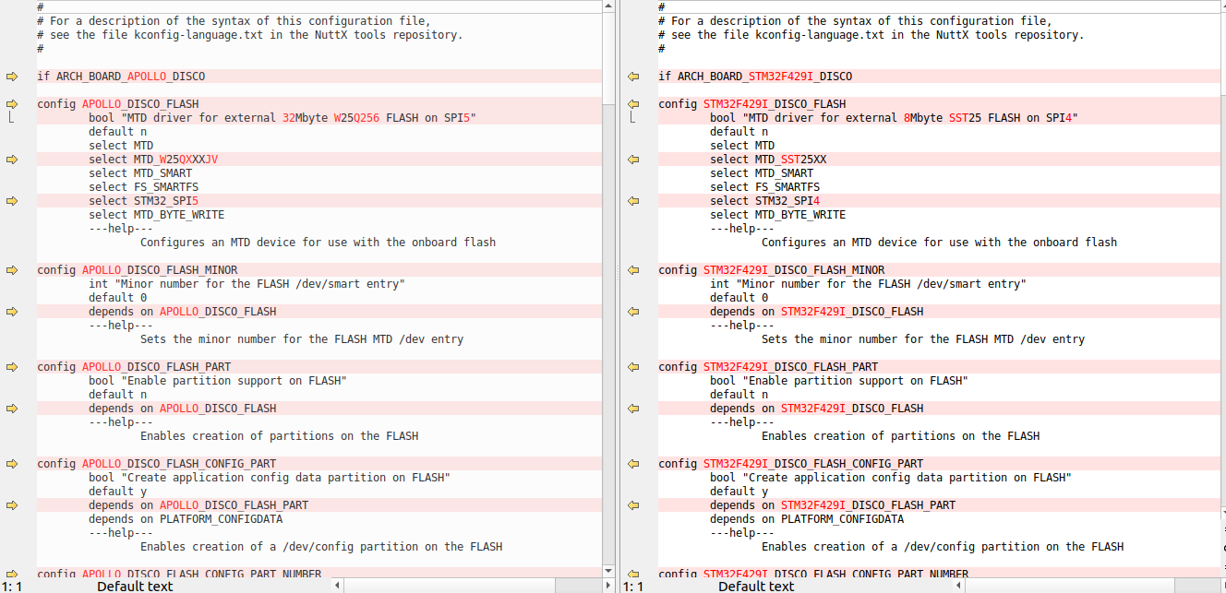Click 'Enables creation of a /dev/config partition' in right pane
The image size is (1226, 593).
(x=943, y=547)
